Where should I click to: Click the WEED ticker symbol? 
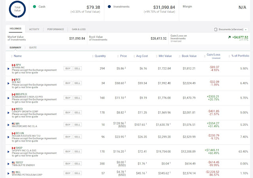tap(19, 109)
